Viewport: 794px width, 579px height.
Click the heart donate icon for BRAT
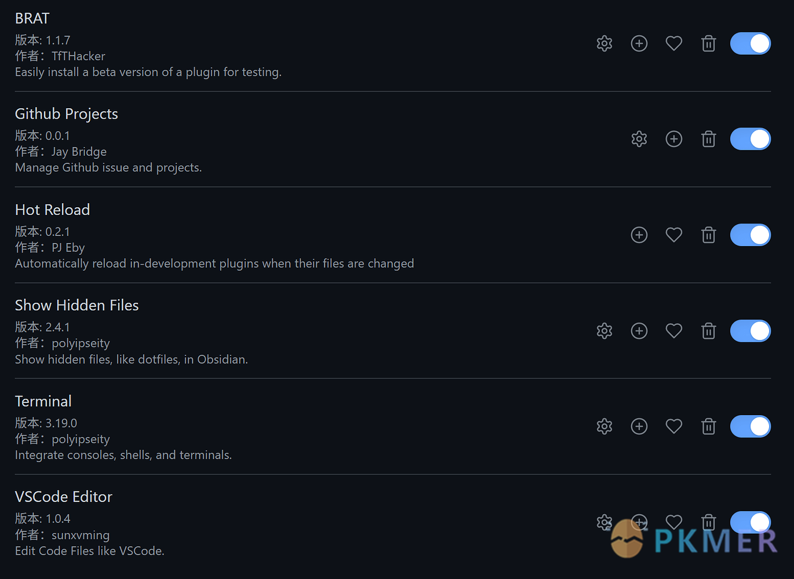click(674, 43)
